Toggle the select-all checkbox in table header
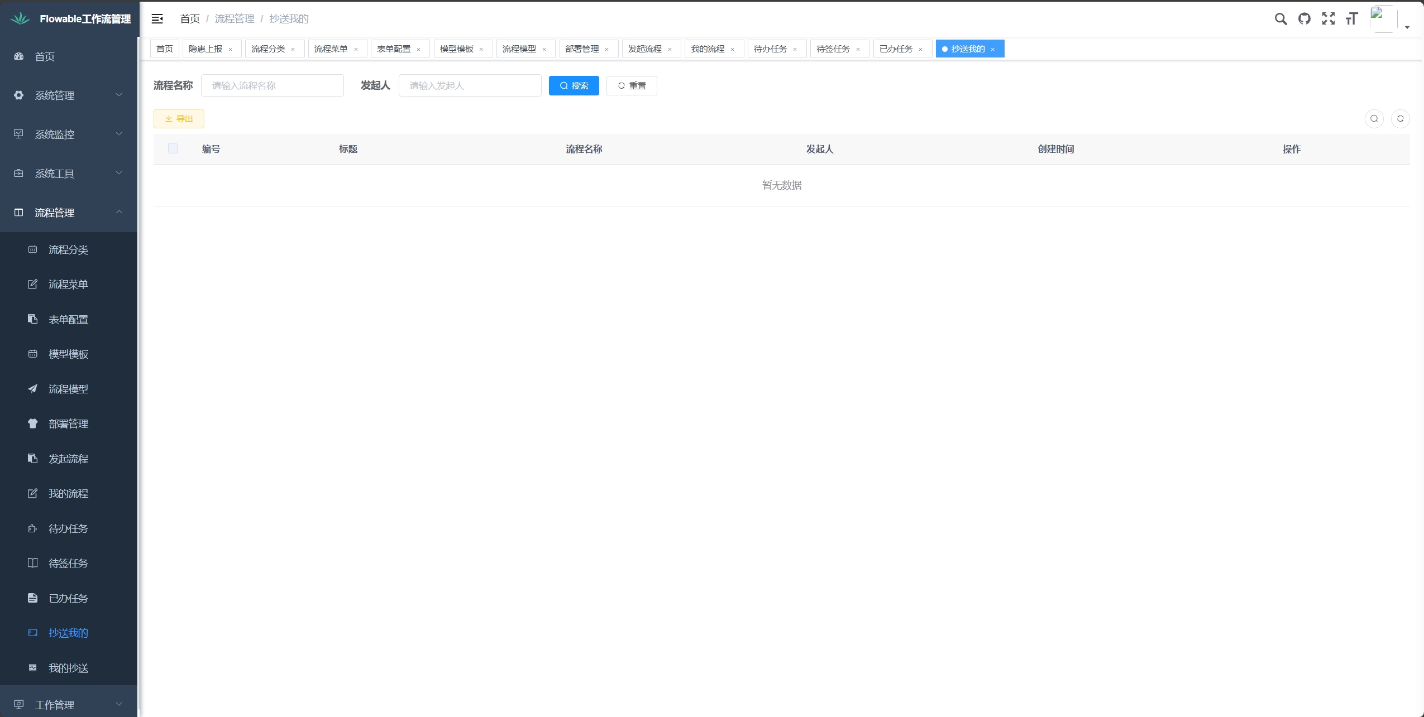This screenshot has height=717, width=1424. click(x=173, y=148)
